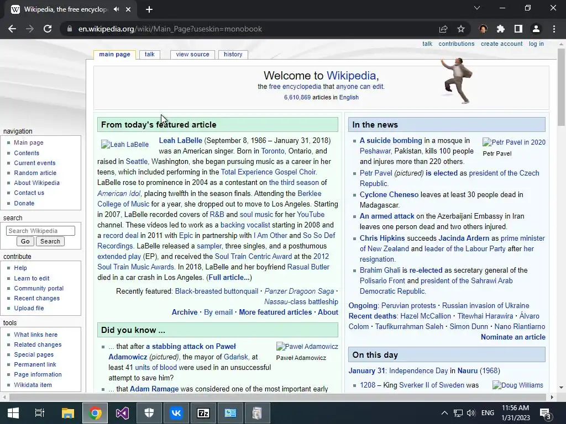Click the vertical page scrollbar thumb
The image size is (566, 424).
point(561,87)
